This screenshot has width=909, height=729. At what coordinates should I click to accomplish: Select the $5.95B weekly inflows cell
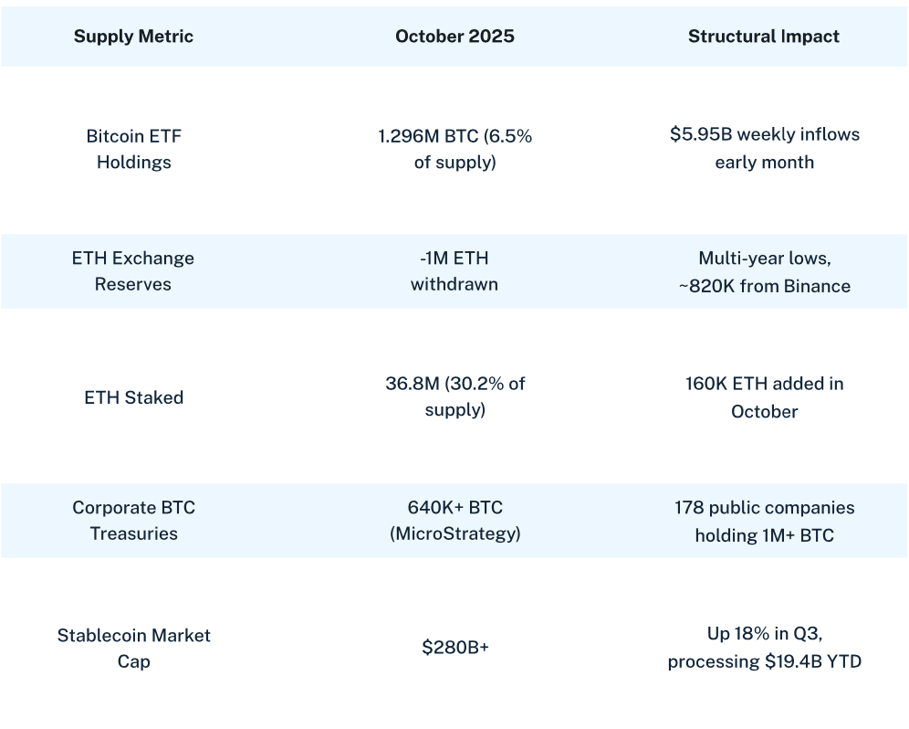click(764, 148)
